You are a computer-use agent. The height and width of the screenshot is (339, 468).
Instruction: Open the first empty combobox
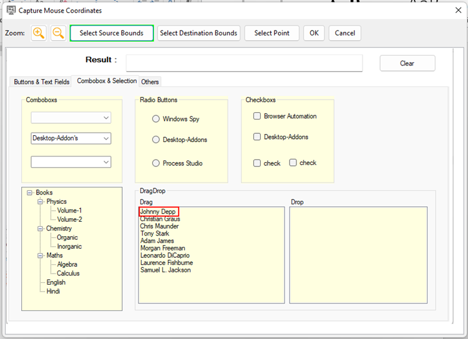pos(105,118)
